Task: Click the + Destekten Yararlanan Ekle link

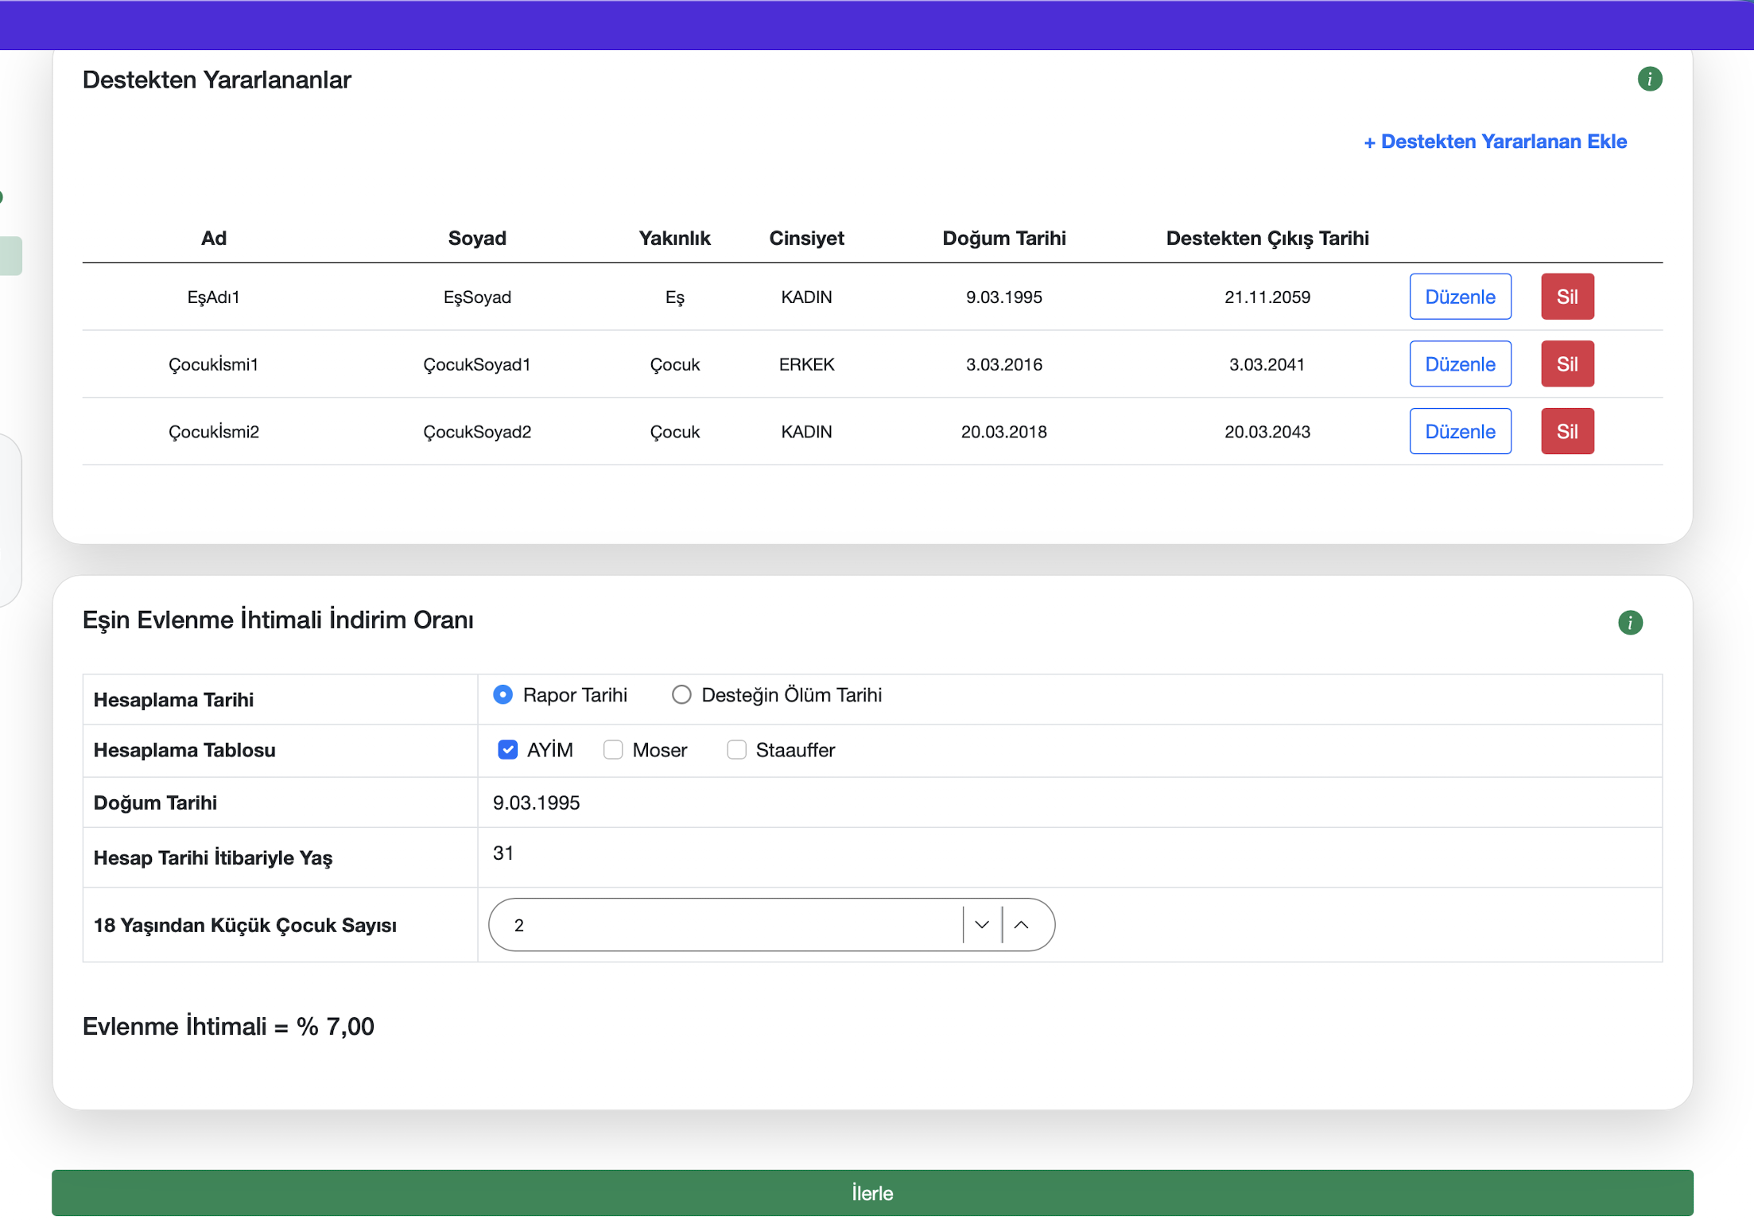Action: 1495,142
